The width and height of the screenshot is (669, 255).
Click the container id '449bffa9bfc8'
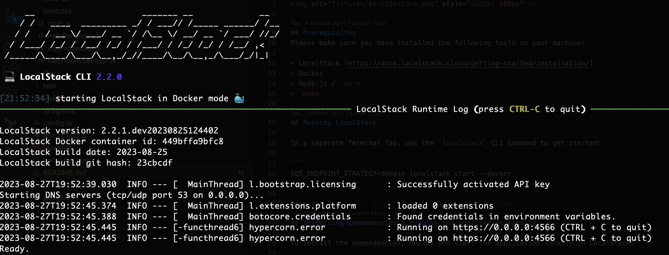pyautogui.click(x=193, y=141)
